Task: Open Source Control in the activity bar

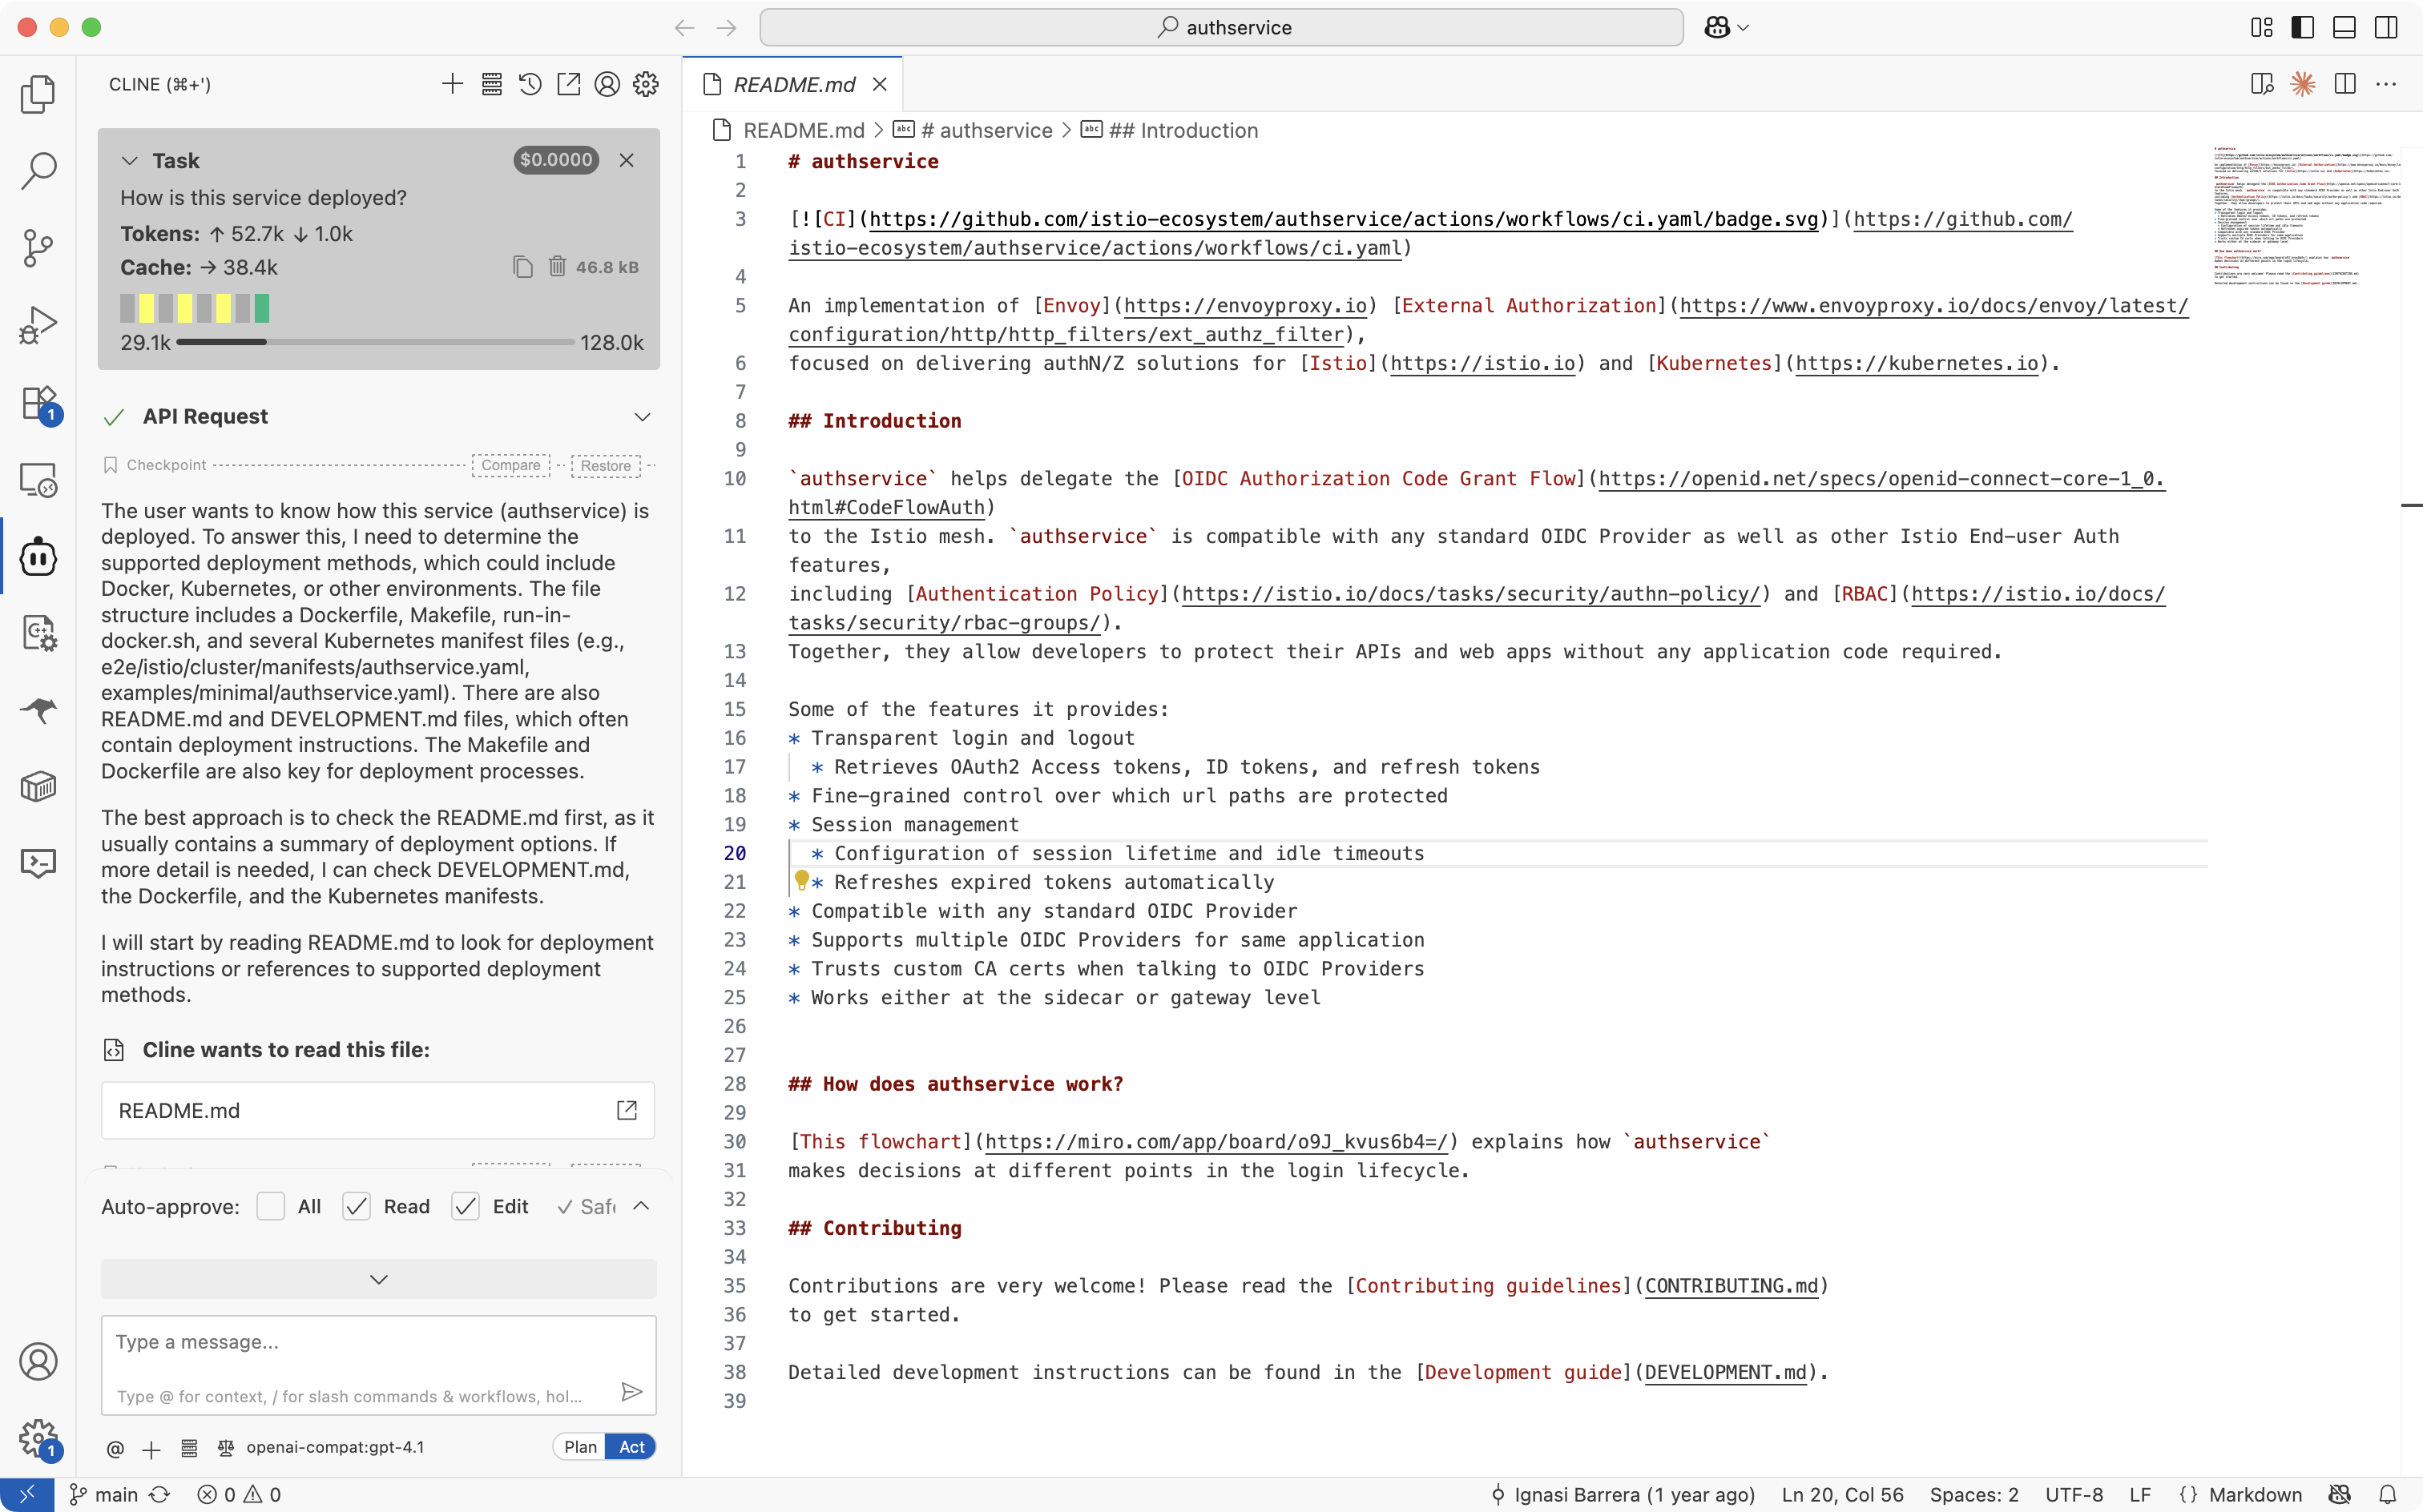Action: click(38, 248)
